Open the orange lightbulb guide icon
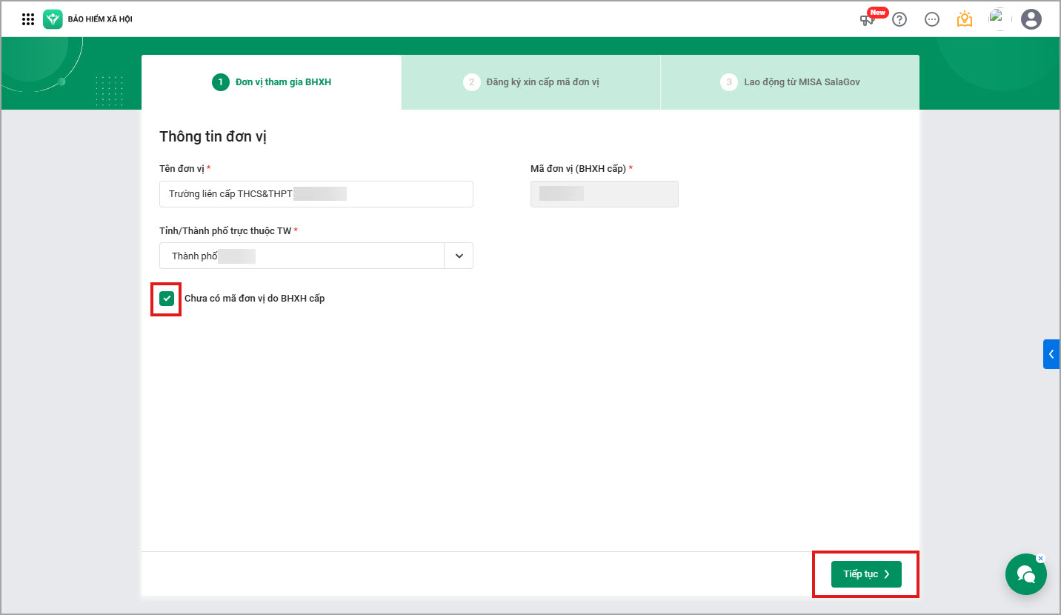1061x615 pixels. click(x=964, y=19)
